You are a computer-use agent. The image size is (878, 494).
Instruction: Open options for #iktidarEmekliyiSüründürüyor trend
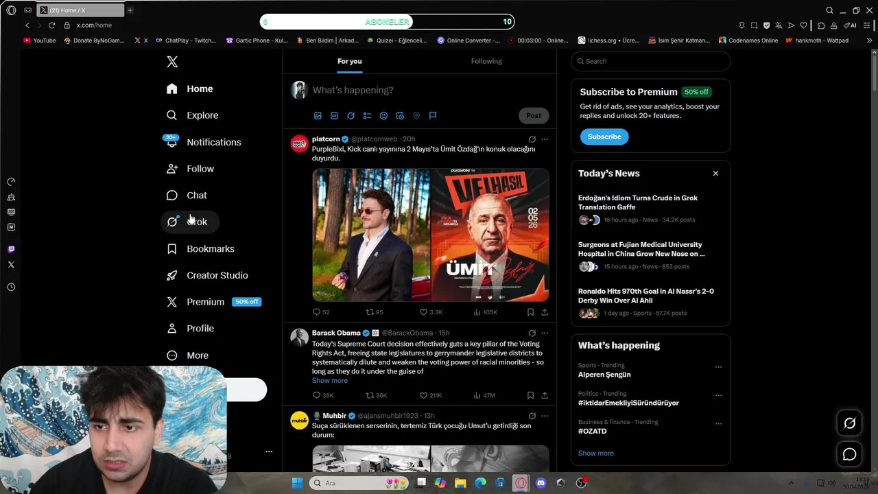(718, 395)
